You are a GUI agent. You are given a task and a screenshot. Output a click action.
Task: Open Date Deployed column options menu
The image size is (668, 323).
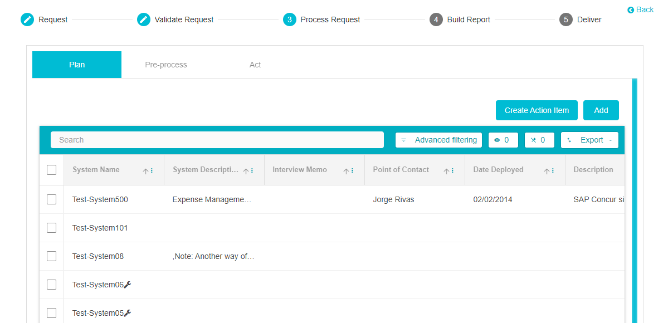coord(553,170)
